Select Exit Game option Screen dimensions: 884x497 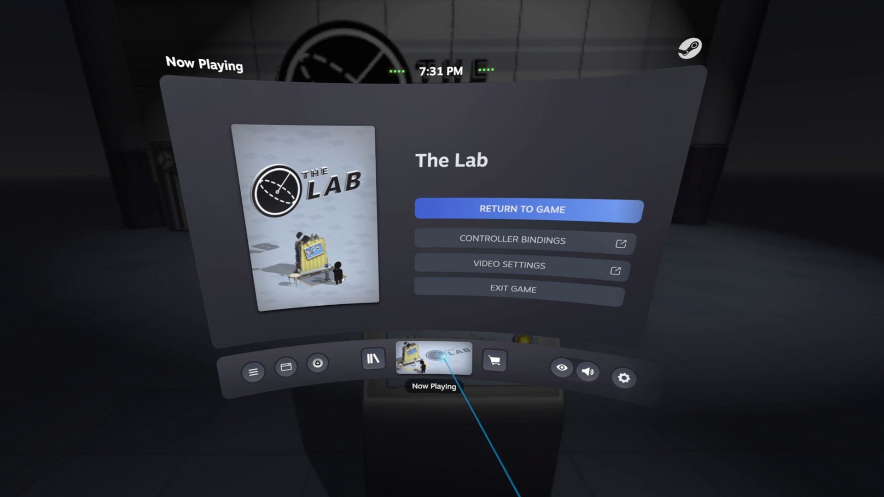tap(512, 289)
